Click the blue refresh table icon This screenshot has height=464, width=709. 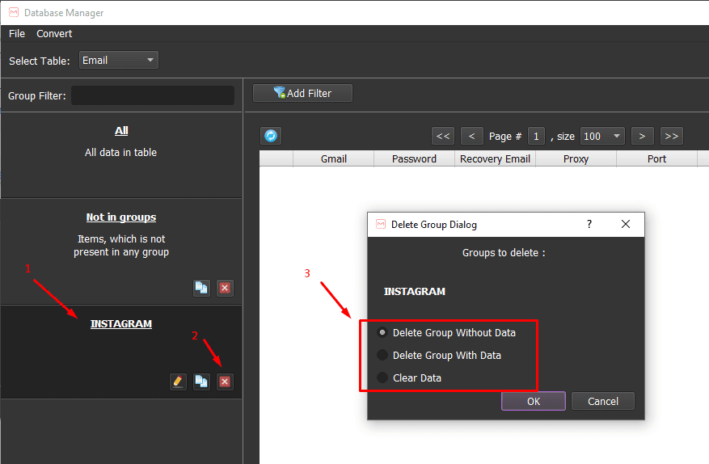click(x=271, y=136)
